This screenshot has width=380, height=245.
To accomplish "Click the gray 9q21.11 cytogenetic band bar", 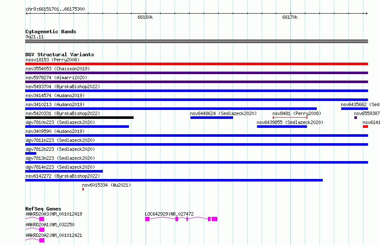I will [196, 41].
